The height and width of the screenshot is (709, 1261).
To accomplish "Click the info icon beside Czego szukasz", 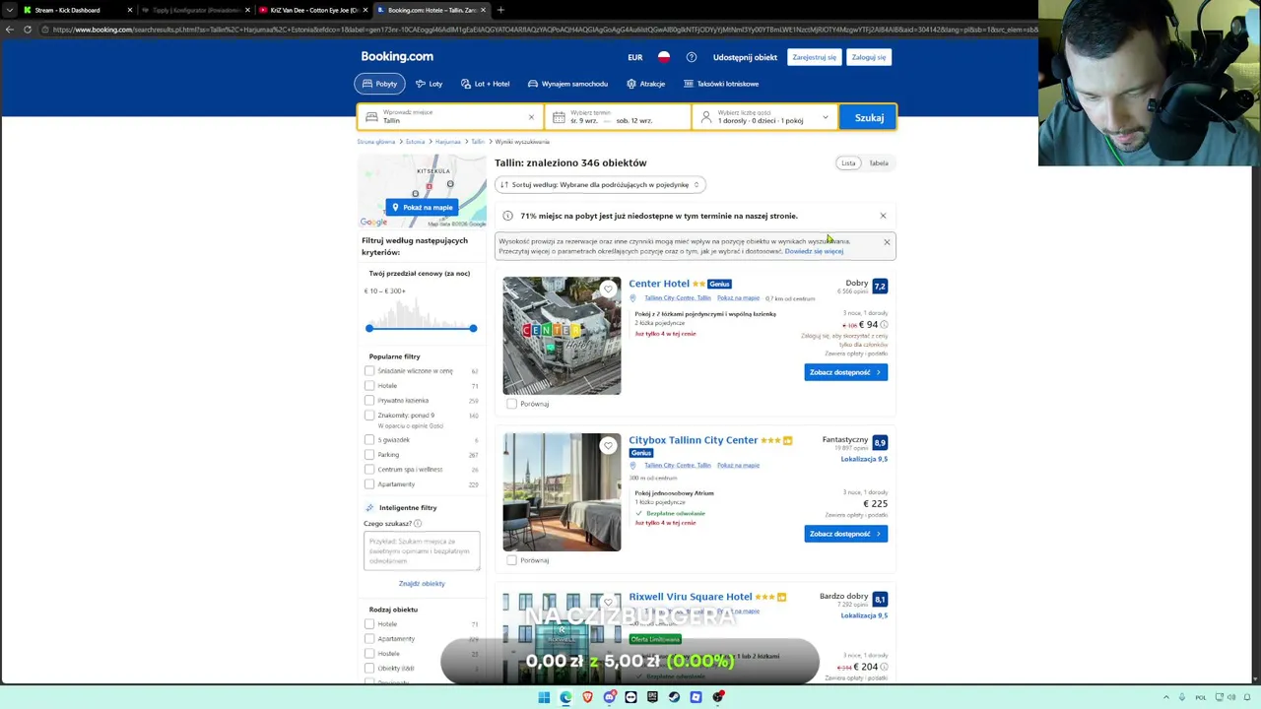I will [419, 523].
